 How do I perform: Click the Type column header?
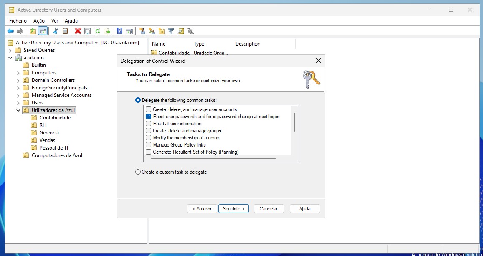point(212,44)
